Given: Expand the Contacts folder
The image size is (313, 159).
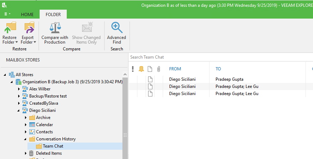Looking at the screenshot, I should [26, 132].
